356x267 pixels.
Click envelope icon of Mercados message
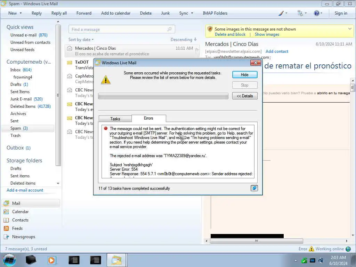coord(70,48)
